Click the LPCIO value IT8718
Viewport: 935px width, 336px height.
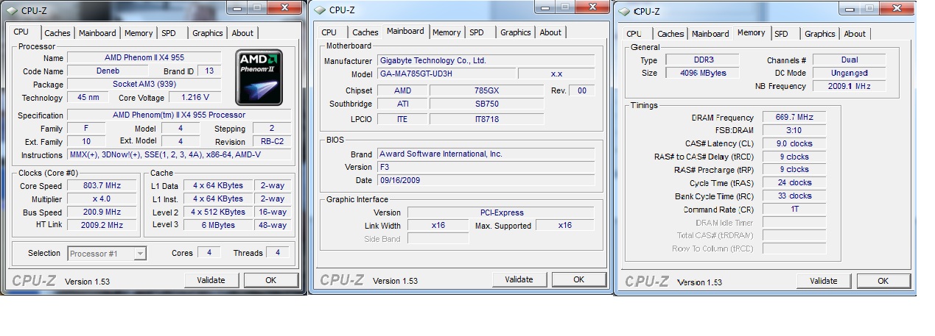coord(487,119)
